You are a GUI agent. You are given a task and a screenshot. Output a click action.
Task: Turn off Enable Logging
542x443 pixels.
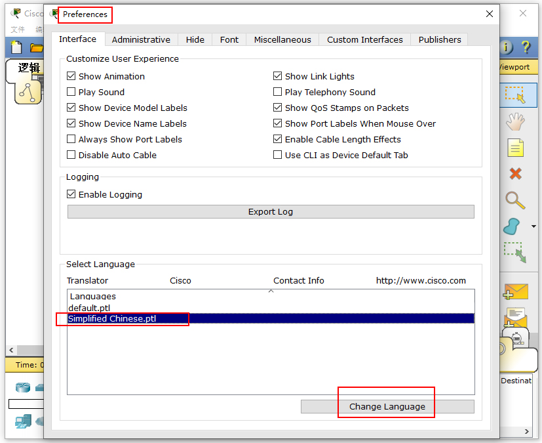[x=71, y=194]
